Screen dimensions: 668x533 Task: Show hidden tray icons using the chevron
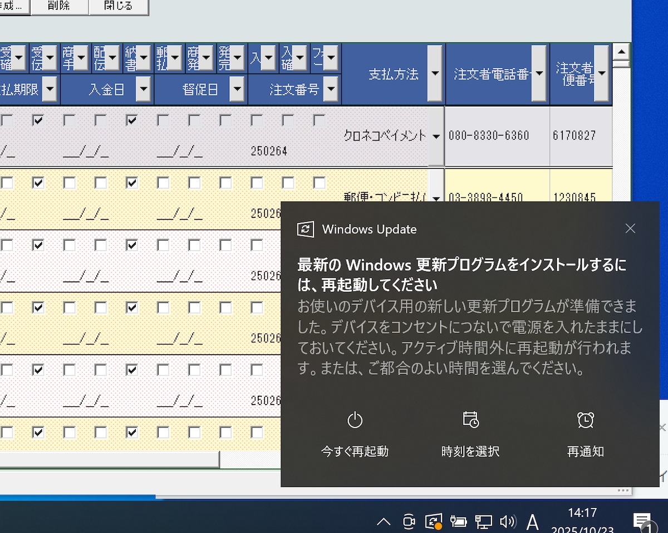coord(384,521)
